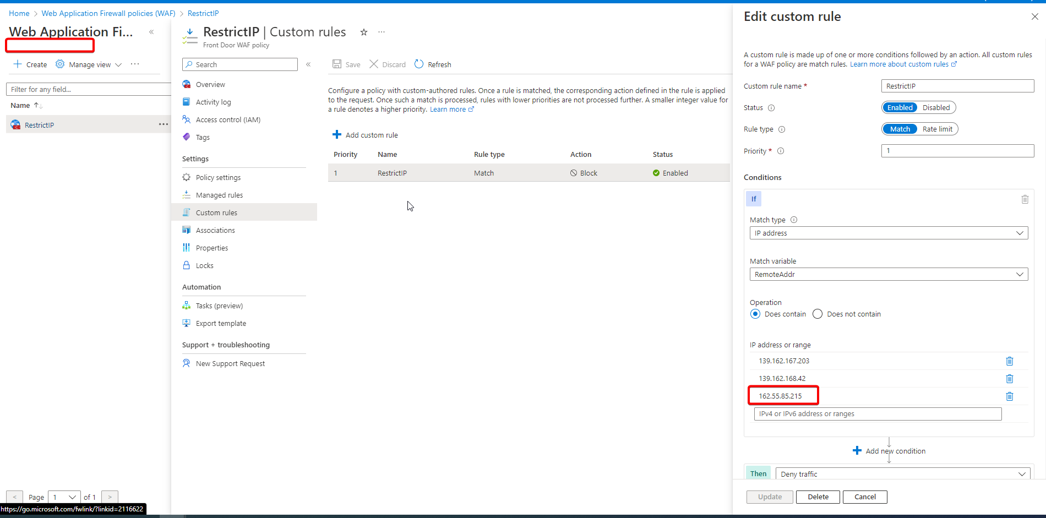Image resolution: width=1046 pixels, height=518 pixels.
Task: Show info tooltip for Match type
Action: pos(794,220)
